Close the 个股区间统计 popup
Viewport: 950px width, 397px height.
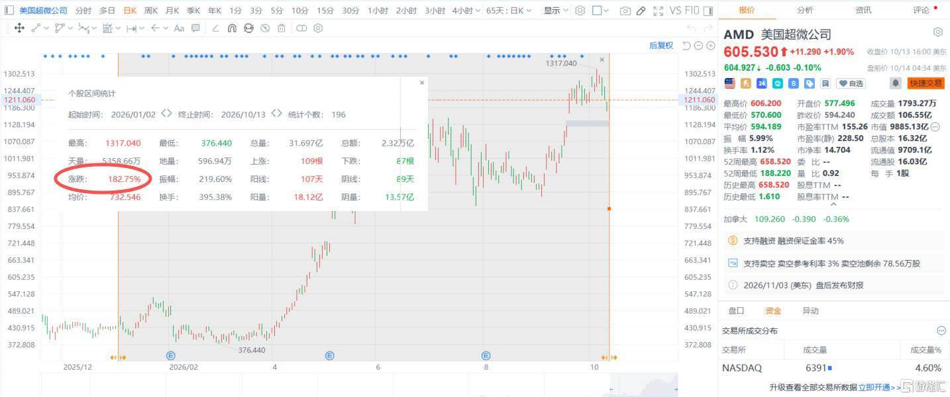(422, 83)
